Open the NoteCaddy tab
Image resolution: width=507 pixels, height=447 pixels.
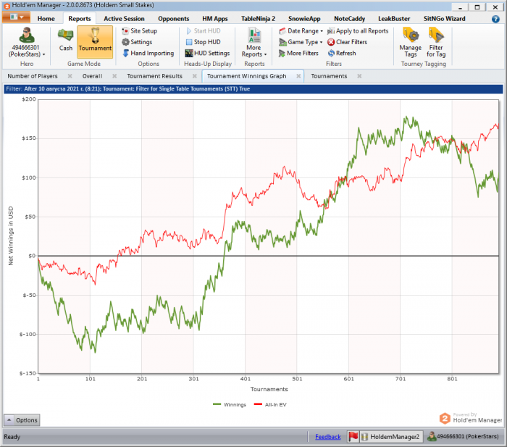tap(350, 19)
